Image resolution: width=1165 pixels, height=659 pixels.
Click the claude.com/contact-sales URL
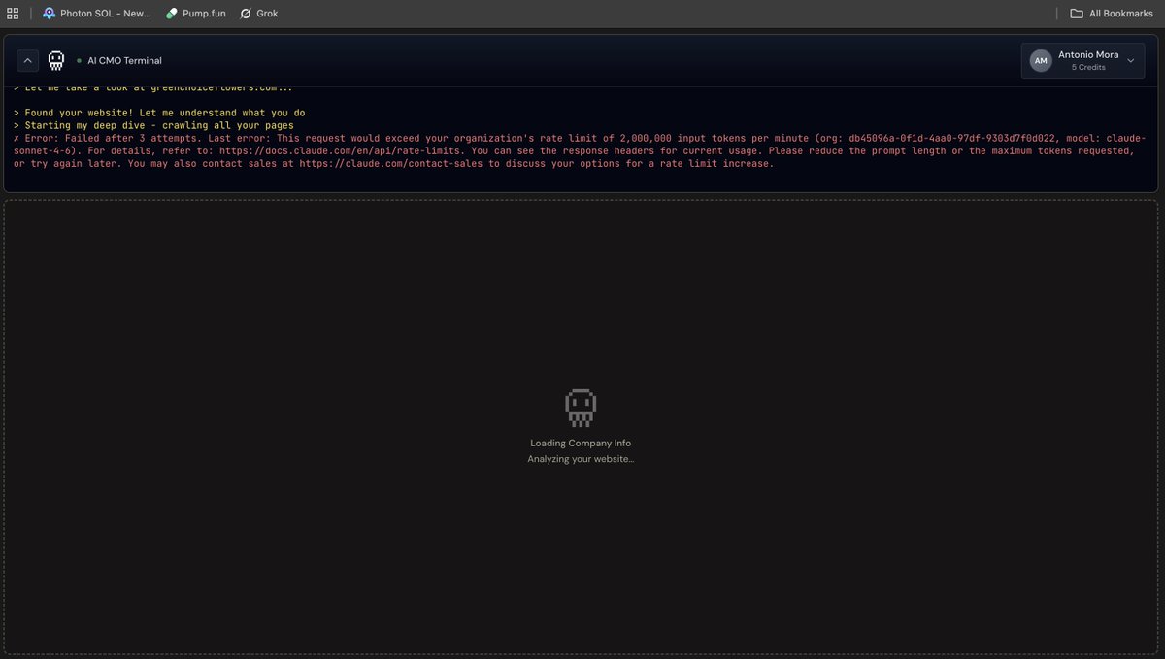pyautogui.click(x=393, y=163)
